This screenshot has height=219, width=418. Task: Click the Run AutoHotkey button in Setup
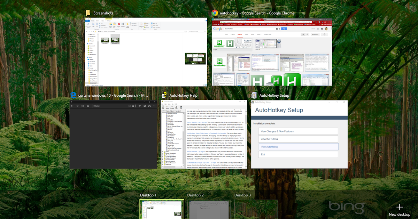pyautogui.click(x=298, y=146)
